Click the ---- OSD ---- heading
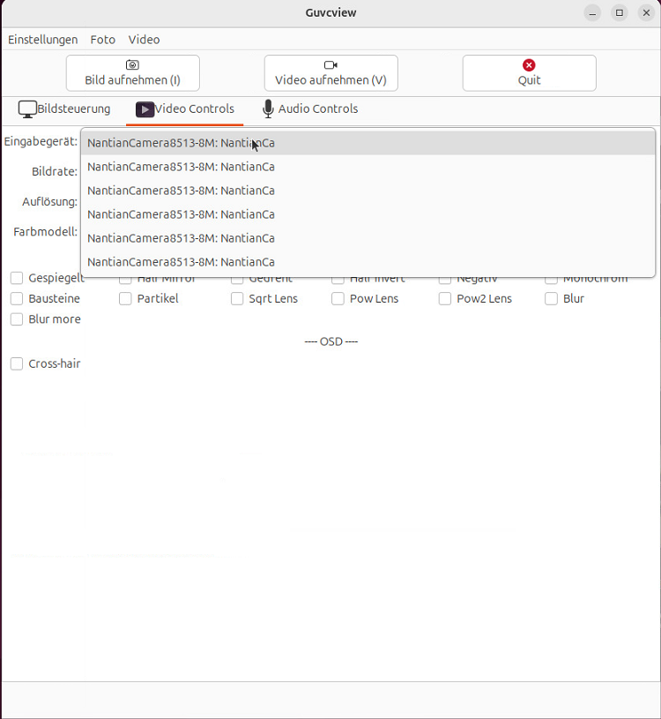 coord(331,341)
